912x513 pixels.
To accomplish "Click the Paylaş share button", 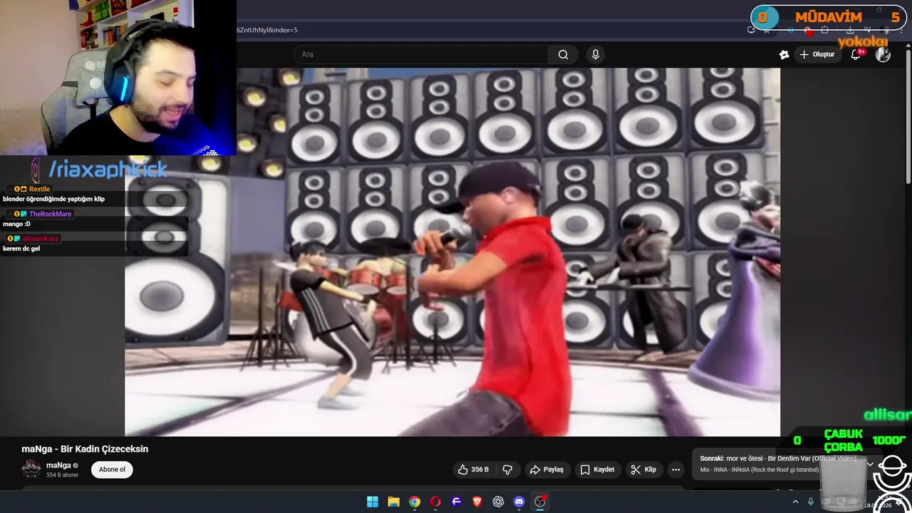I will (x=546, y=470).
